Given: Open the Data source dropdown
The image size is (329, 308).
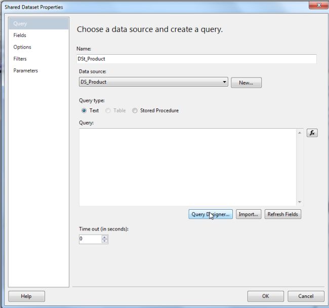Looking at the screenshot, I should click(153, 82).
